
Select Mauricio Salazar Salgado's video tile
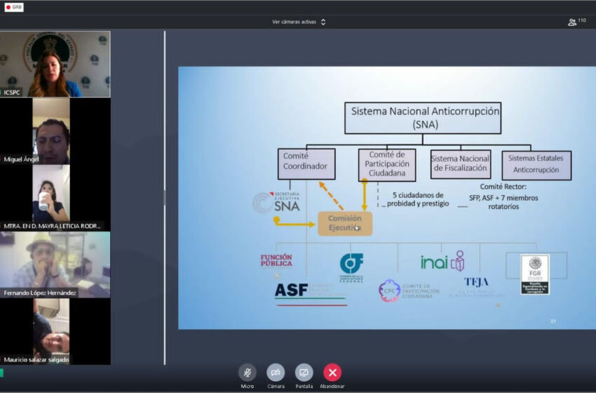(x=55, y=331)
